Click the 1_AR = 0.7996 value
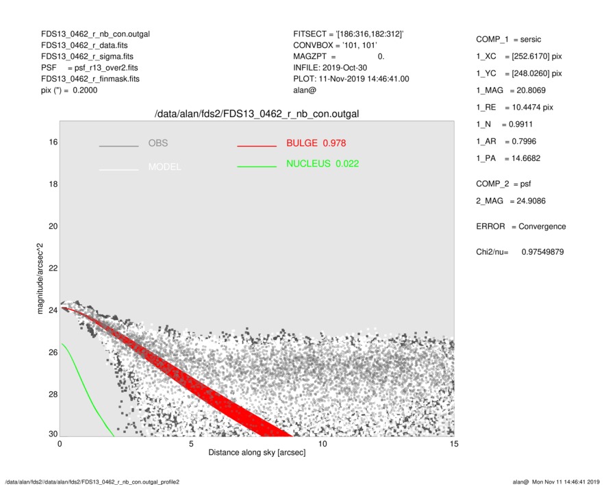This screenshot has height=485, width=606. (x=506, y=142)
